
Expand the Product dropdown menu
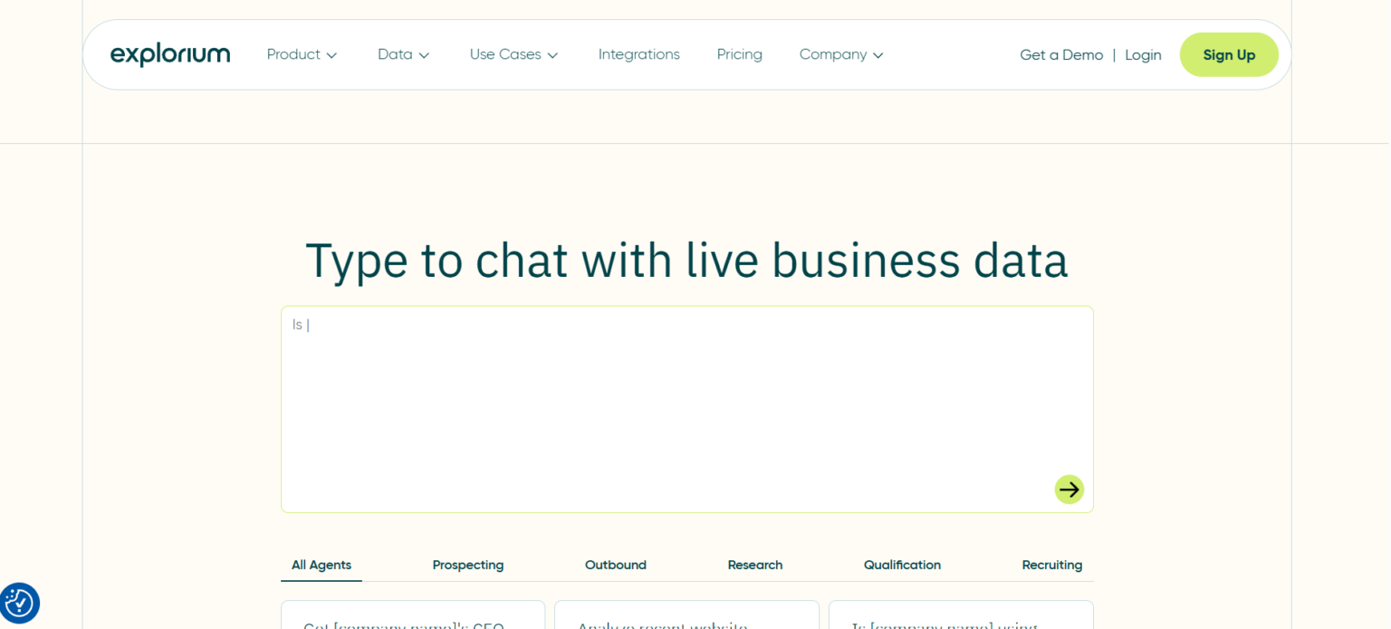302,54
